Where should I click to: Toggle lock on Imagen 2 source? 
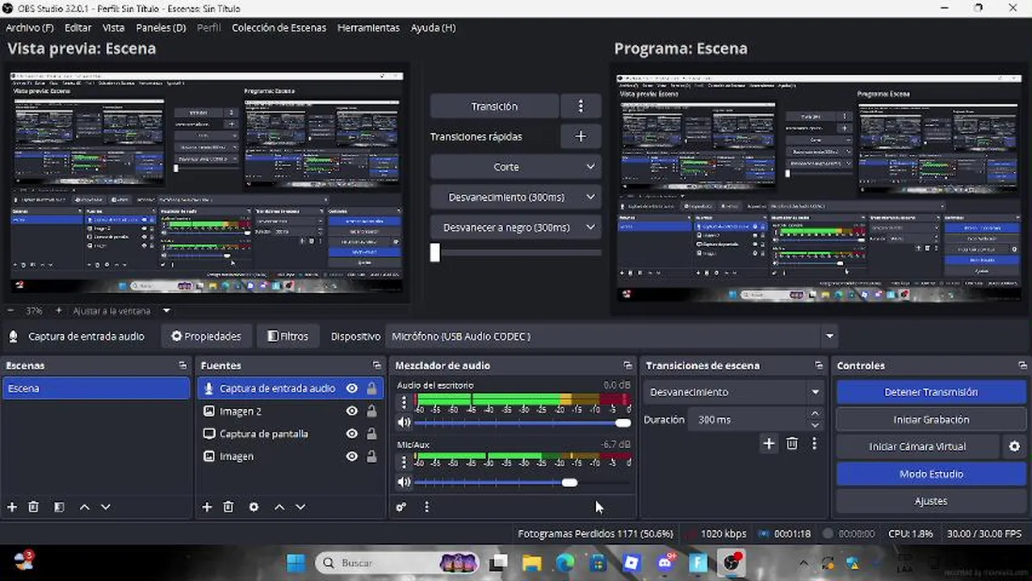click(371, 411)
